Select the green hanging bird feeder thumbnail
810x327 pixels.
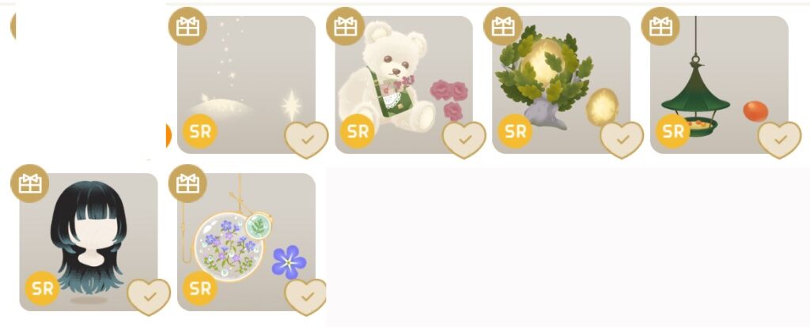(719, 85)
